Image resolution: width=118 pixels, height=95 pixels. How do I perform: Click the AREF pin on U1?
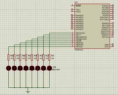107,45
